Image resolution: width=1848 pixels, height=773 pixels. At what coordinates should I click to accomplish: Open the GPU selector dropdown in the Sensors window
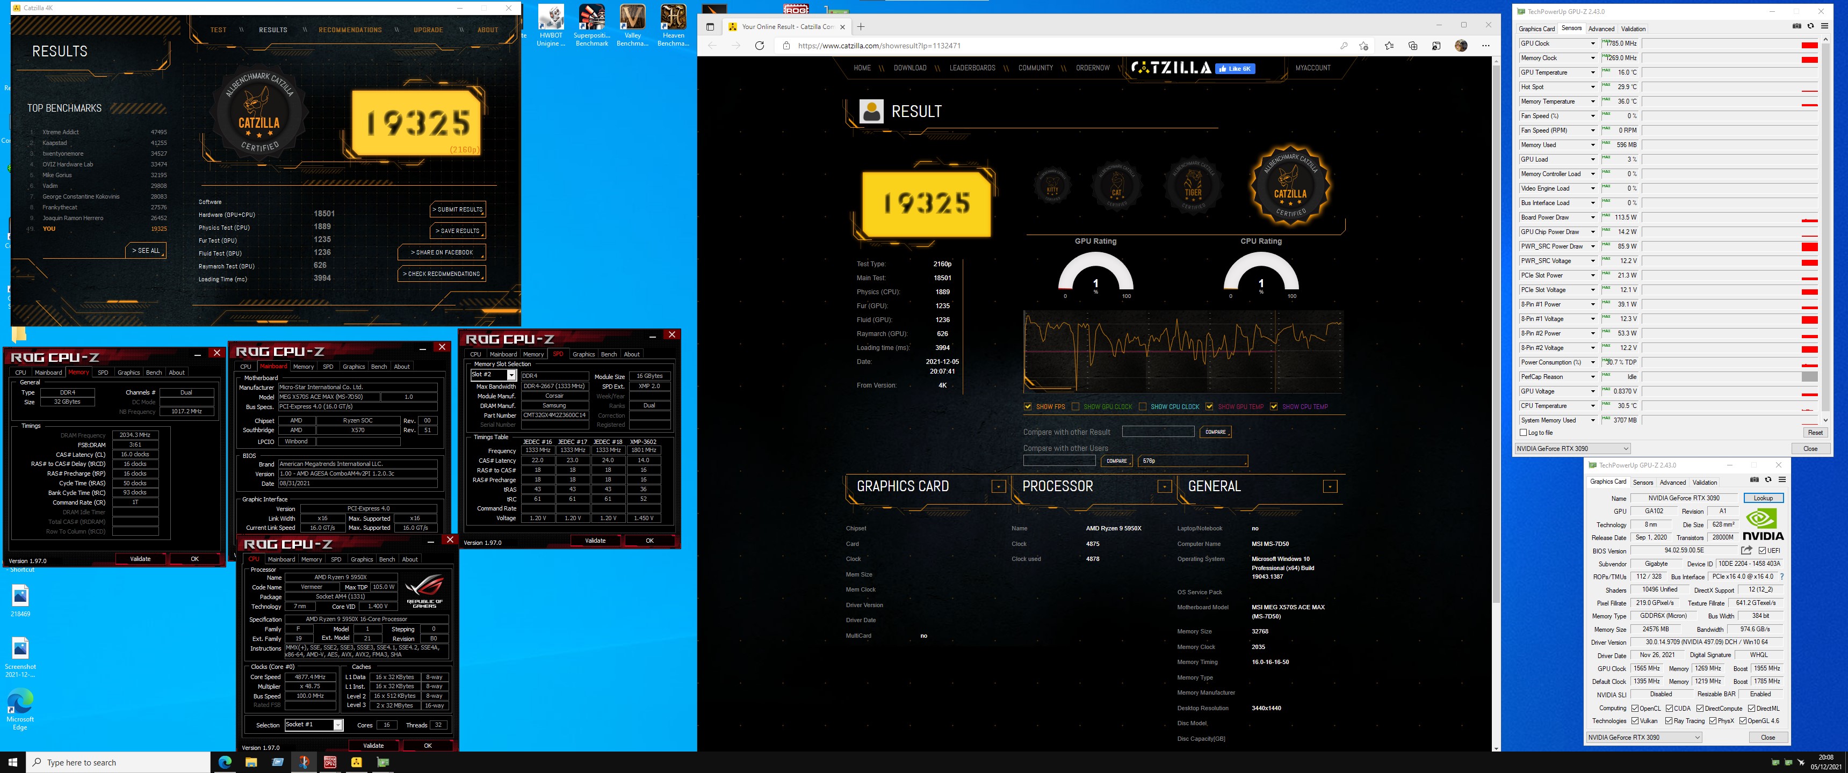[1572, 448]
